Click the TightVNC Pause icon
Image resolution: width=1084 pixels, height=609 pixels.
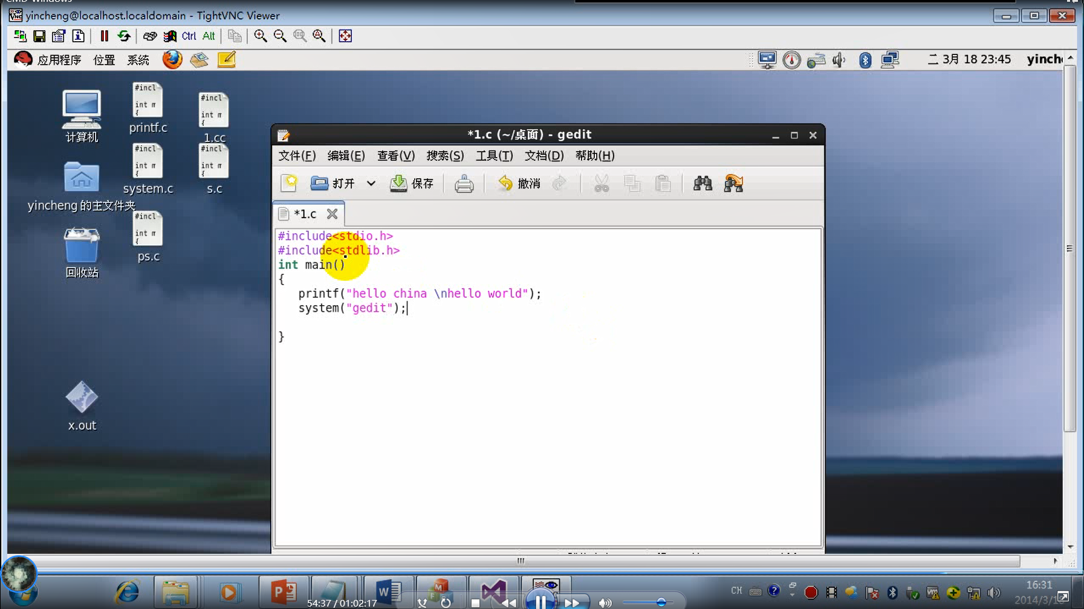tap(104, 36)
